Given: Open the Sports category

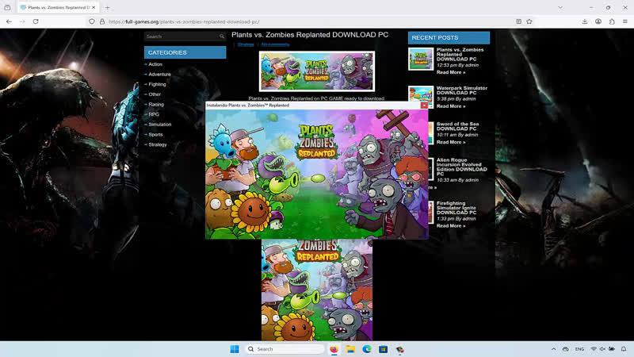Looking at the screenshot, I should pos(155,134).
